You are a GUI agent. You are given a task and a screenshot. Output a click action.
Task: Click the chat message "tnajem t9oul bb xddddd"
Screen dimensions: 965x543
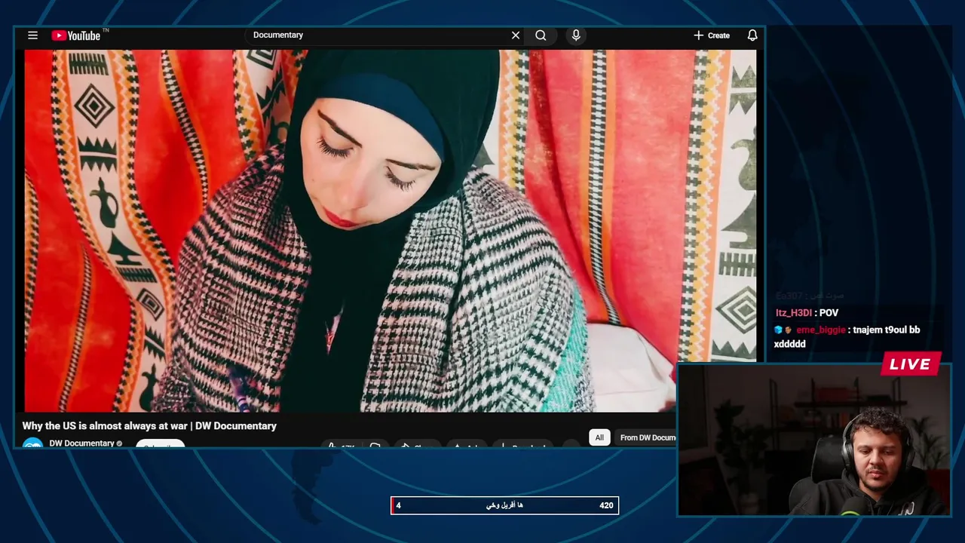847,336
